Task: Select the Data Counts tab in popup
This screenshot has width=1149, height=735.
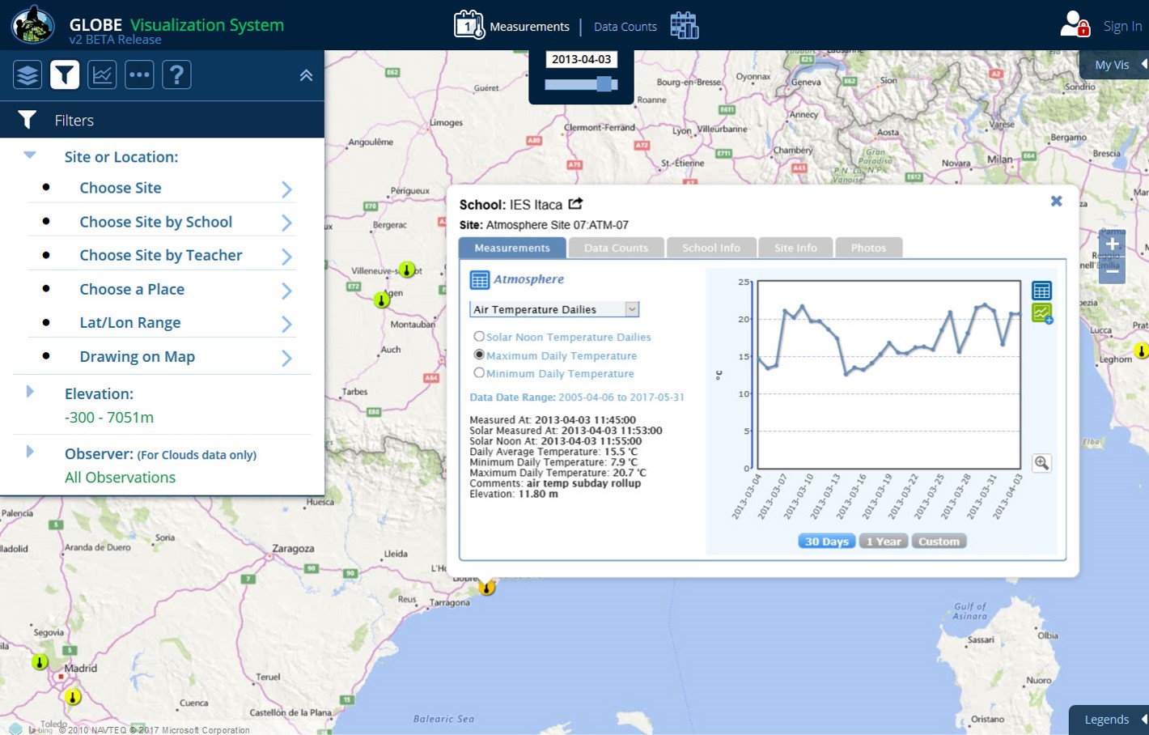Action: 616,248
